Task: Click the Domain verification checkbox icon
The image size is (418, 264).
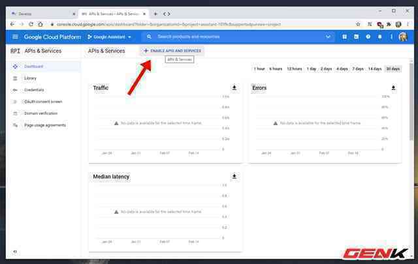Action: tap(15, 113)
